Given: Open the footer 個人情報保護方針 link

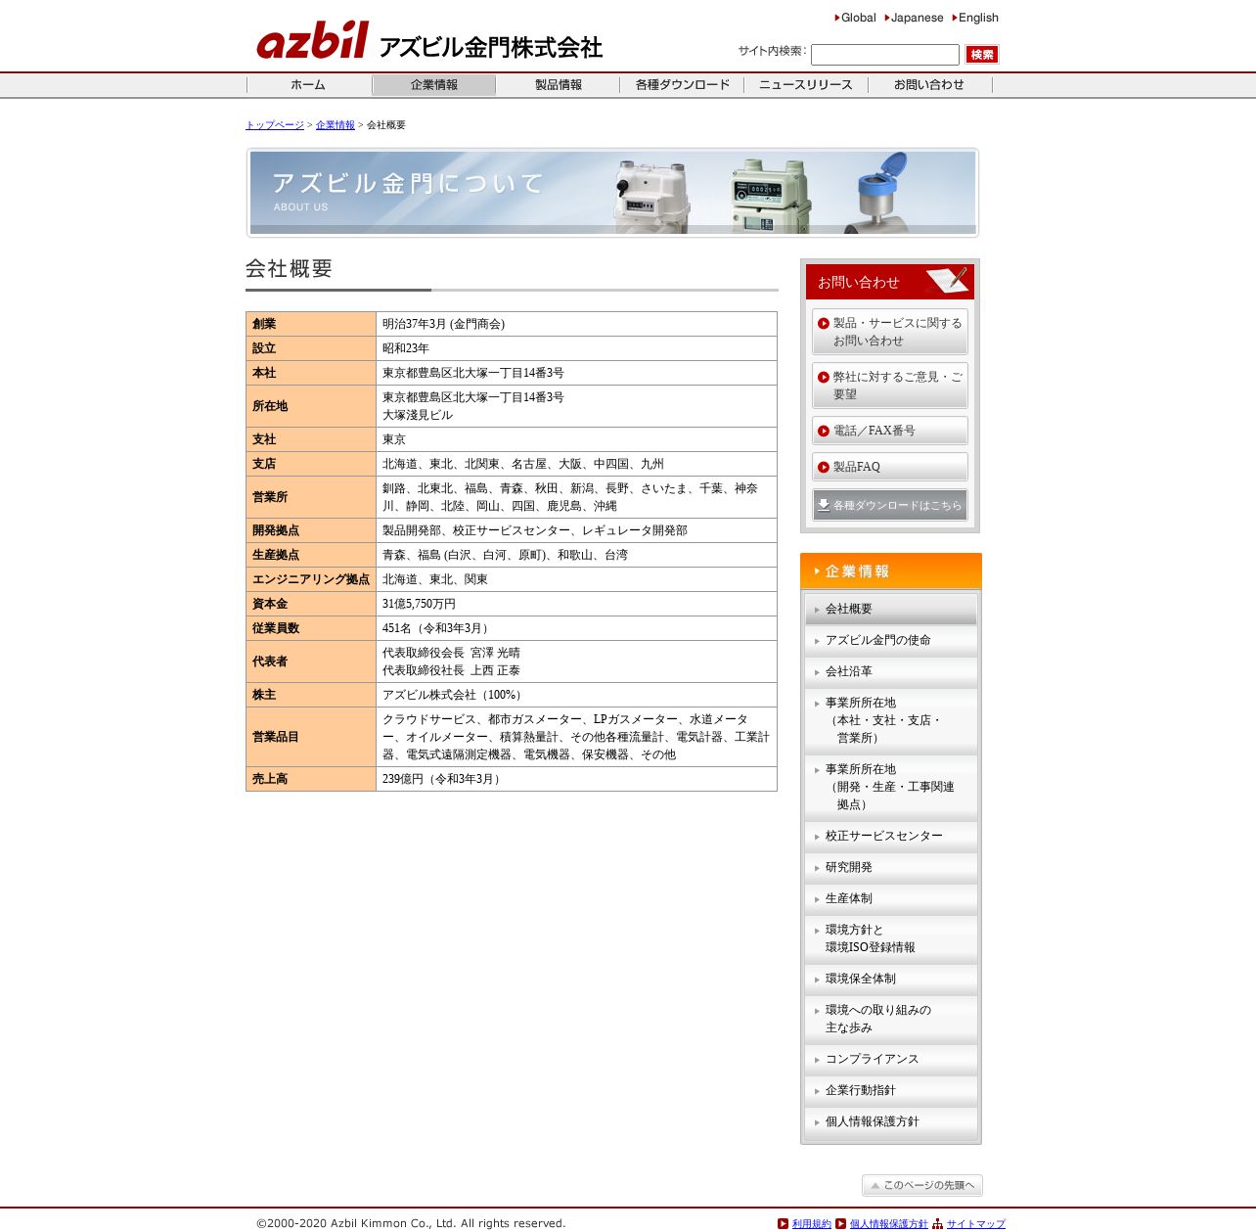Looking at the screenshot, I should (x=888, y=1224).
